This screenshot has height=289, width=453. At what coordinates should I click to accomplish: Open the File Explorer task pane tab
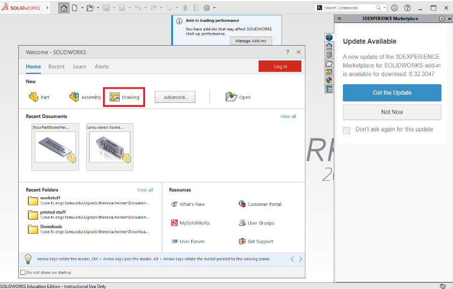click(x=329, y=63)
